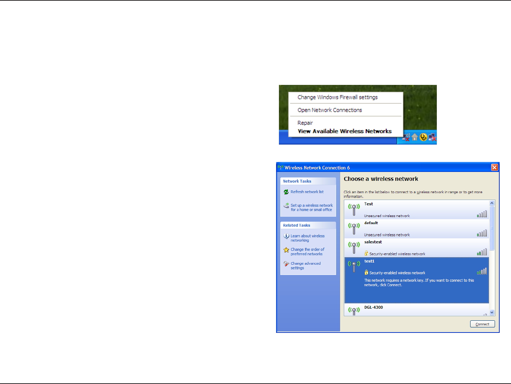Click the blue info bubble icon
Screen dimensions: 511x384
[x=286, y=236]
